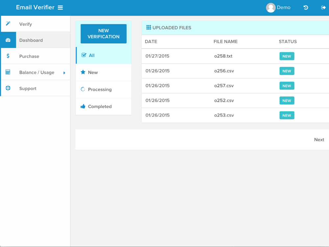Click the 01/27/2015 date cell
This screenshot has width=329, height=247.
(x=157, y=56)
